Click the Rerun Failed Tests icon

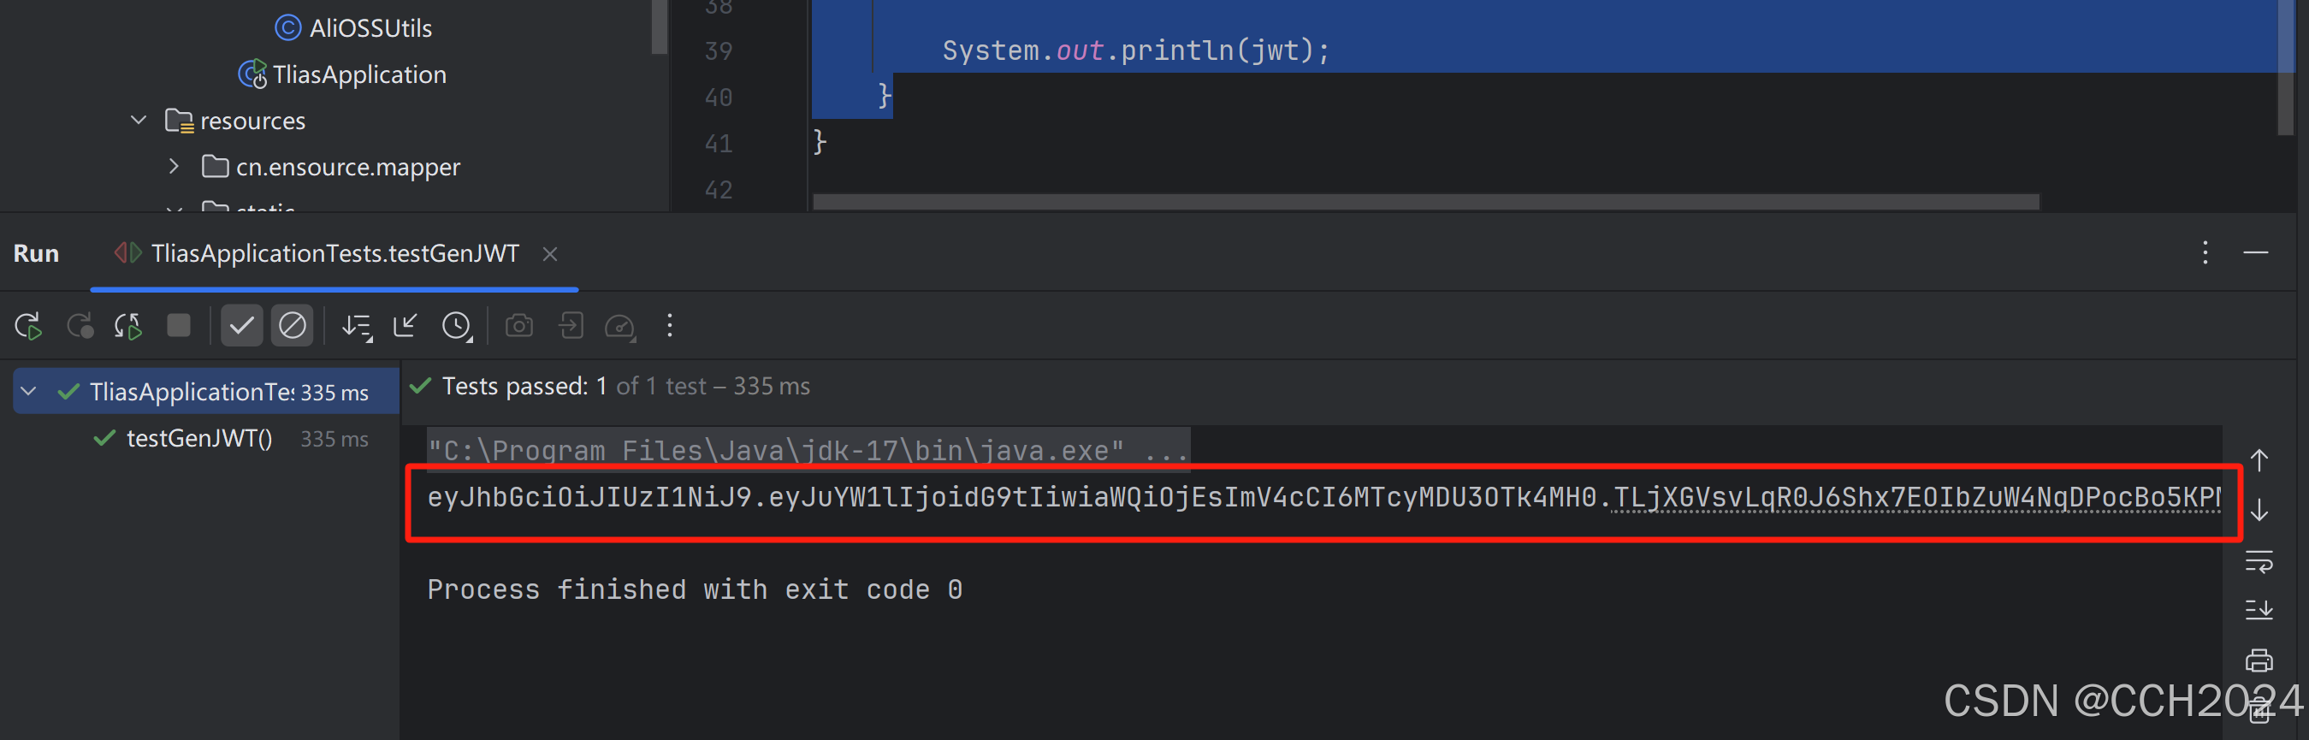[x=80, y=325]
